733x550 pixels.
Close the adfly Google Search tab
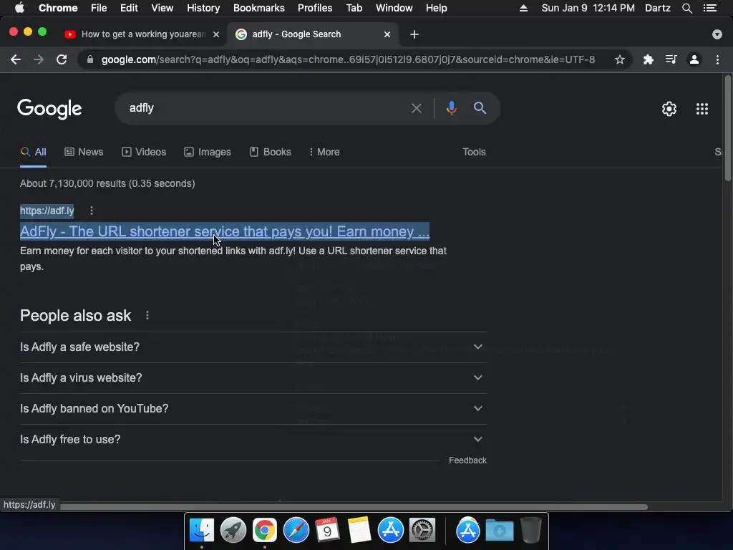pos(387,34)
